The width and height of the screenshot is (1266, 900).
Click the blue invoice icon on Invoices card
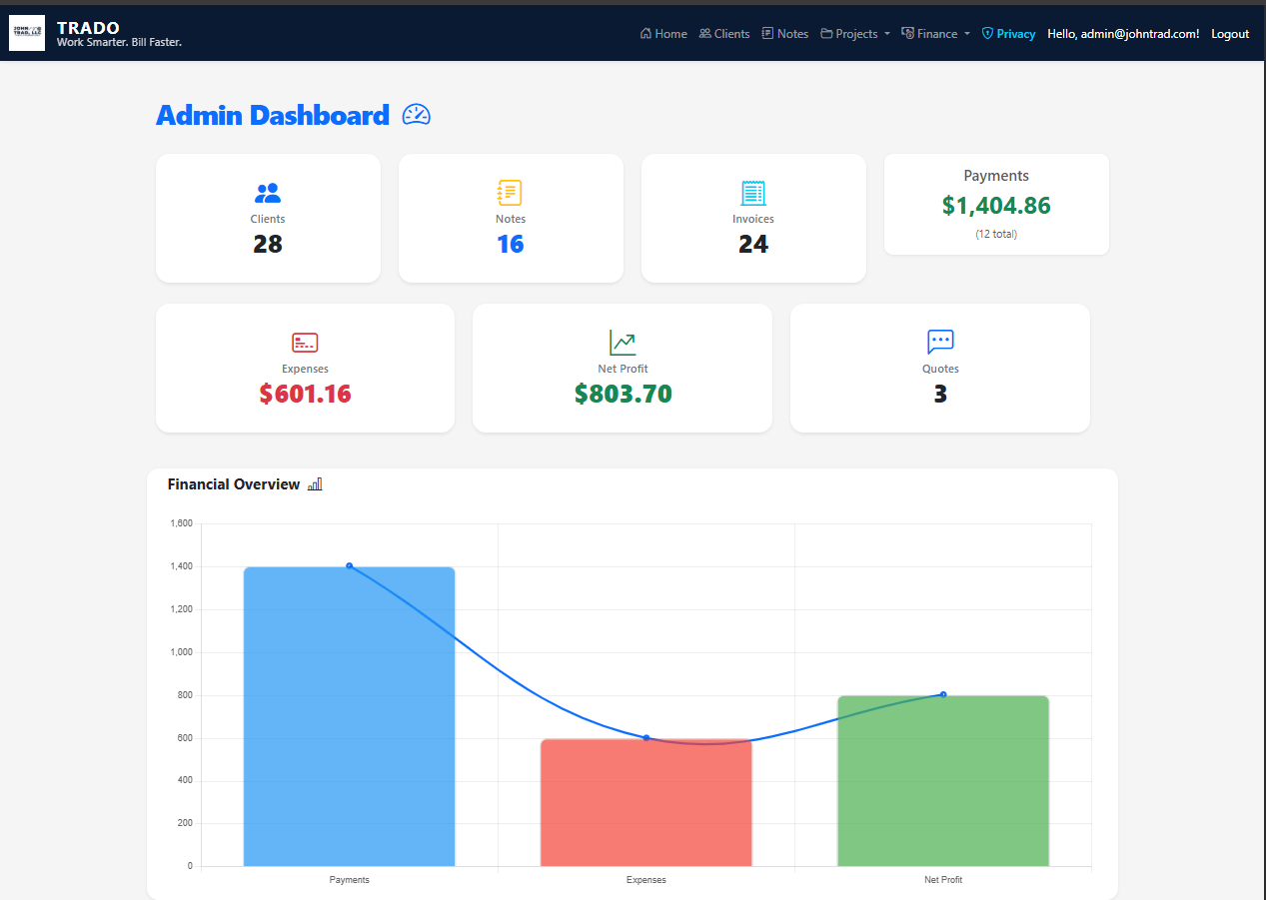click(x=752, y=192)
